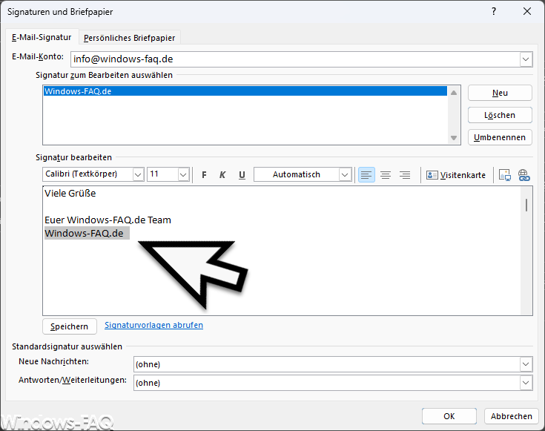Open the font size 11 dropdown
Screen dimensions: 545x431
(184, 174)
